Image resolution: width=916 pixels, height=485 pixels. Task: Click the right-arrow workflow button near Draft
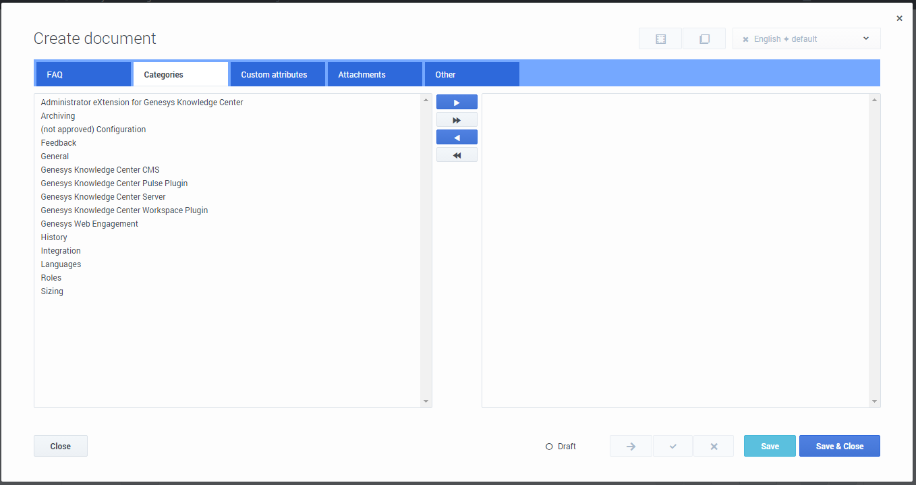[x=631, y=447]
